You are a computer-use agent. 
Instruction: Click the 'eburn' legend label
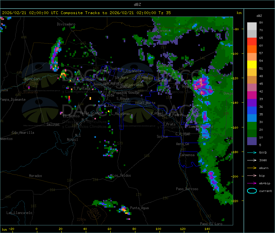point(264,168)
